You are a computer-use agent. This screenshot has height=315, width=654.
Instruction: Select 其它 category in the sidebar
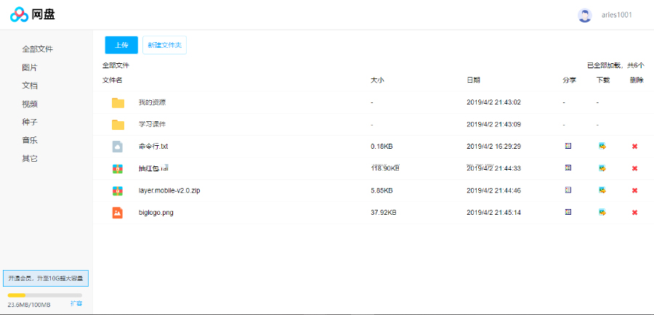click(x=30, y=159)
